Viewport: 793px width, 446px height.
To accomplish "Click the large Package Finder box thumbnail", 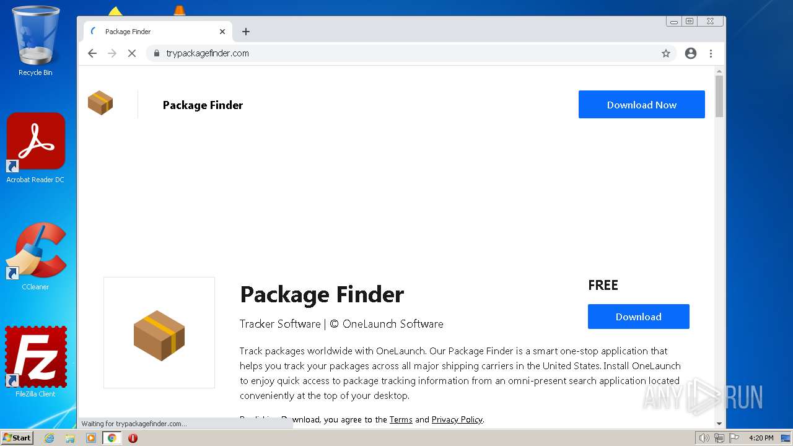I will pyautogui.click(x=159, y=333).
